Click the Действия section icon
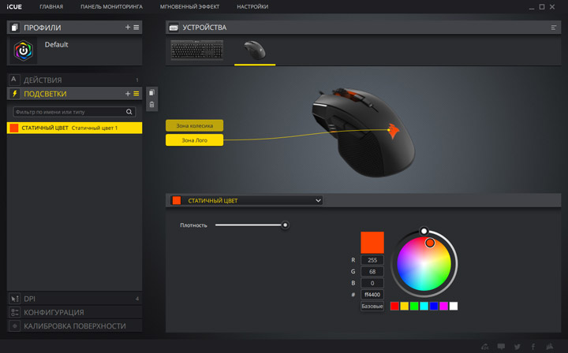 click(x=13, y=80)
